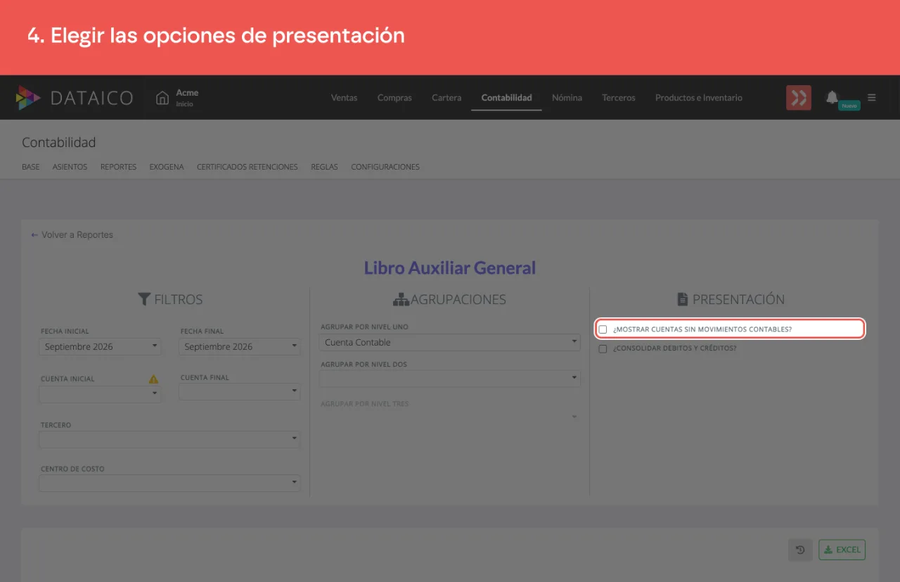Open the Acme home icon
Screen dimensions: 900x582
click(x=162, y=98)
